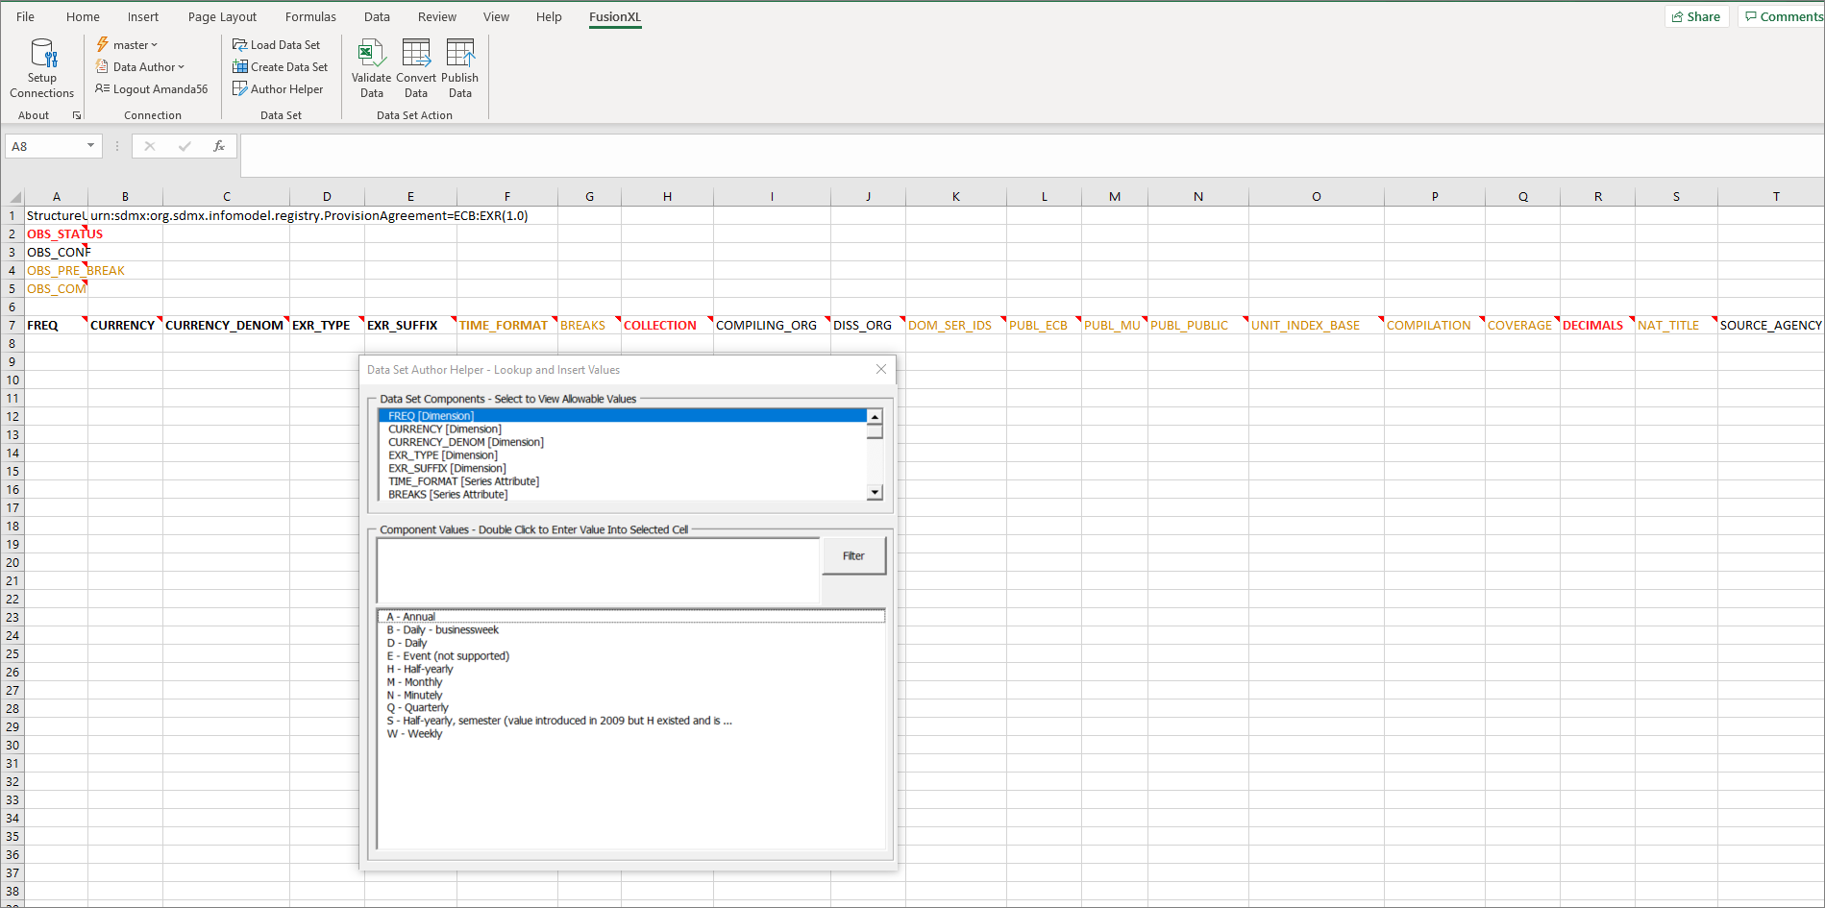
Task: Click the Load Data Set icon
Action: click(277, 44)
